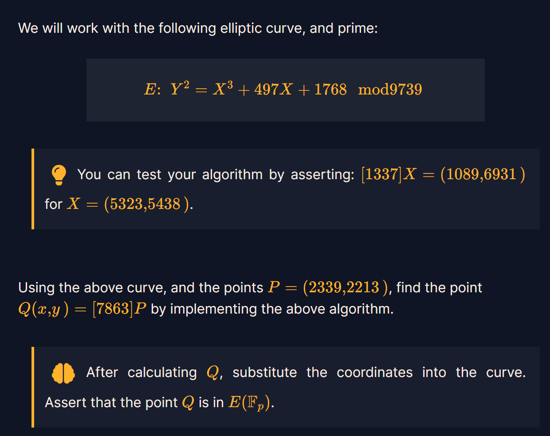Click the intro sentence about elliptic curve and prime
Image resolution: width=550 pixels, height=436 pixels.
198,28
